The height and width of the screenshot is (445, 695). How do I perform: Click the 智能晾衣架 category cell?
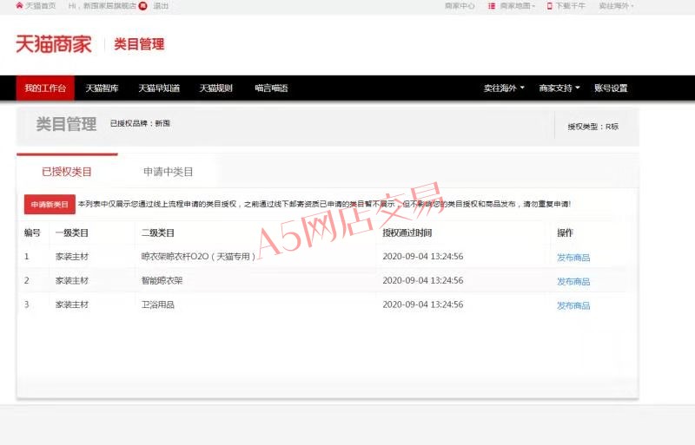pos(162,280)
